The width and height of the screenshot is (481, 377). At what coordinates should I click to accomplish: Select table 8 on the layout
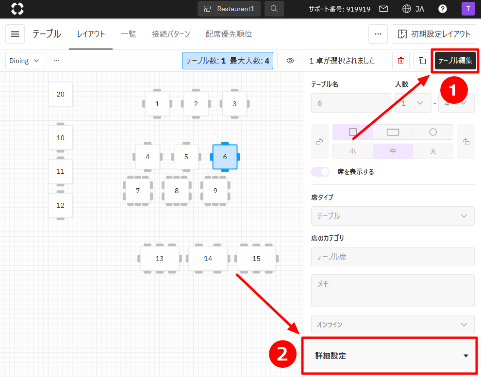click(176, 191)
